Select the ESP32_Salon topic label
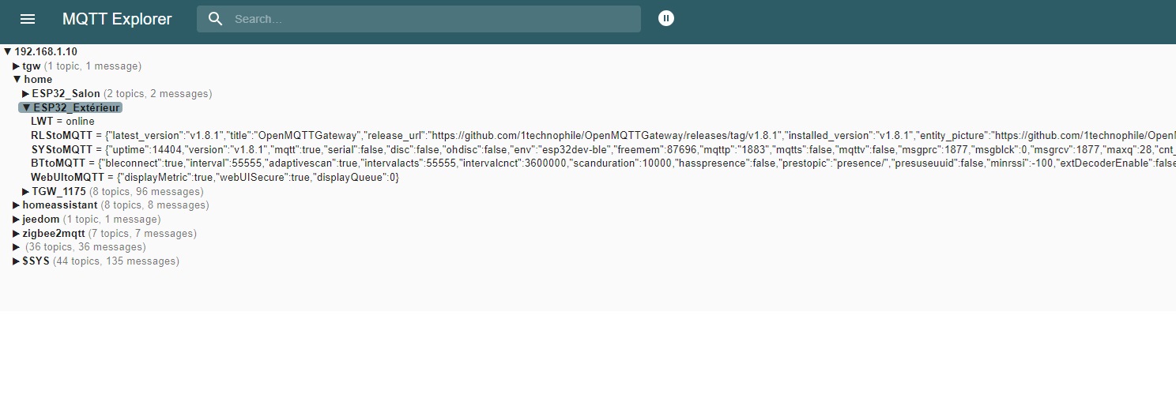Screen dimensions: 1176x398 pos(66,94)
